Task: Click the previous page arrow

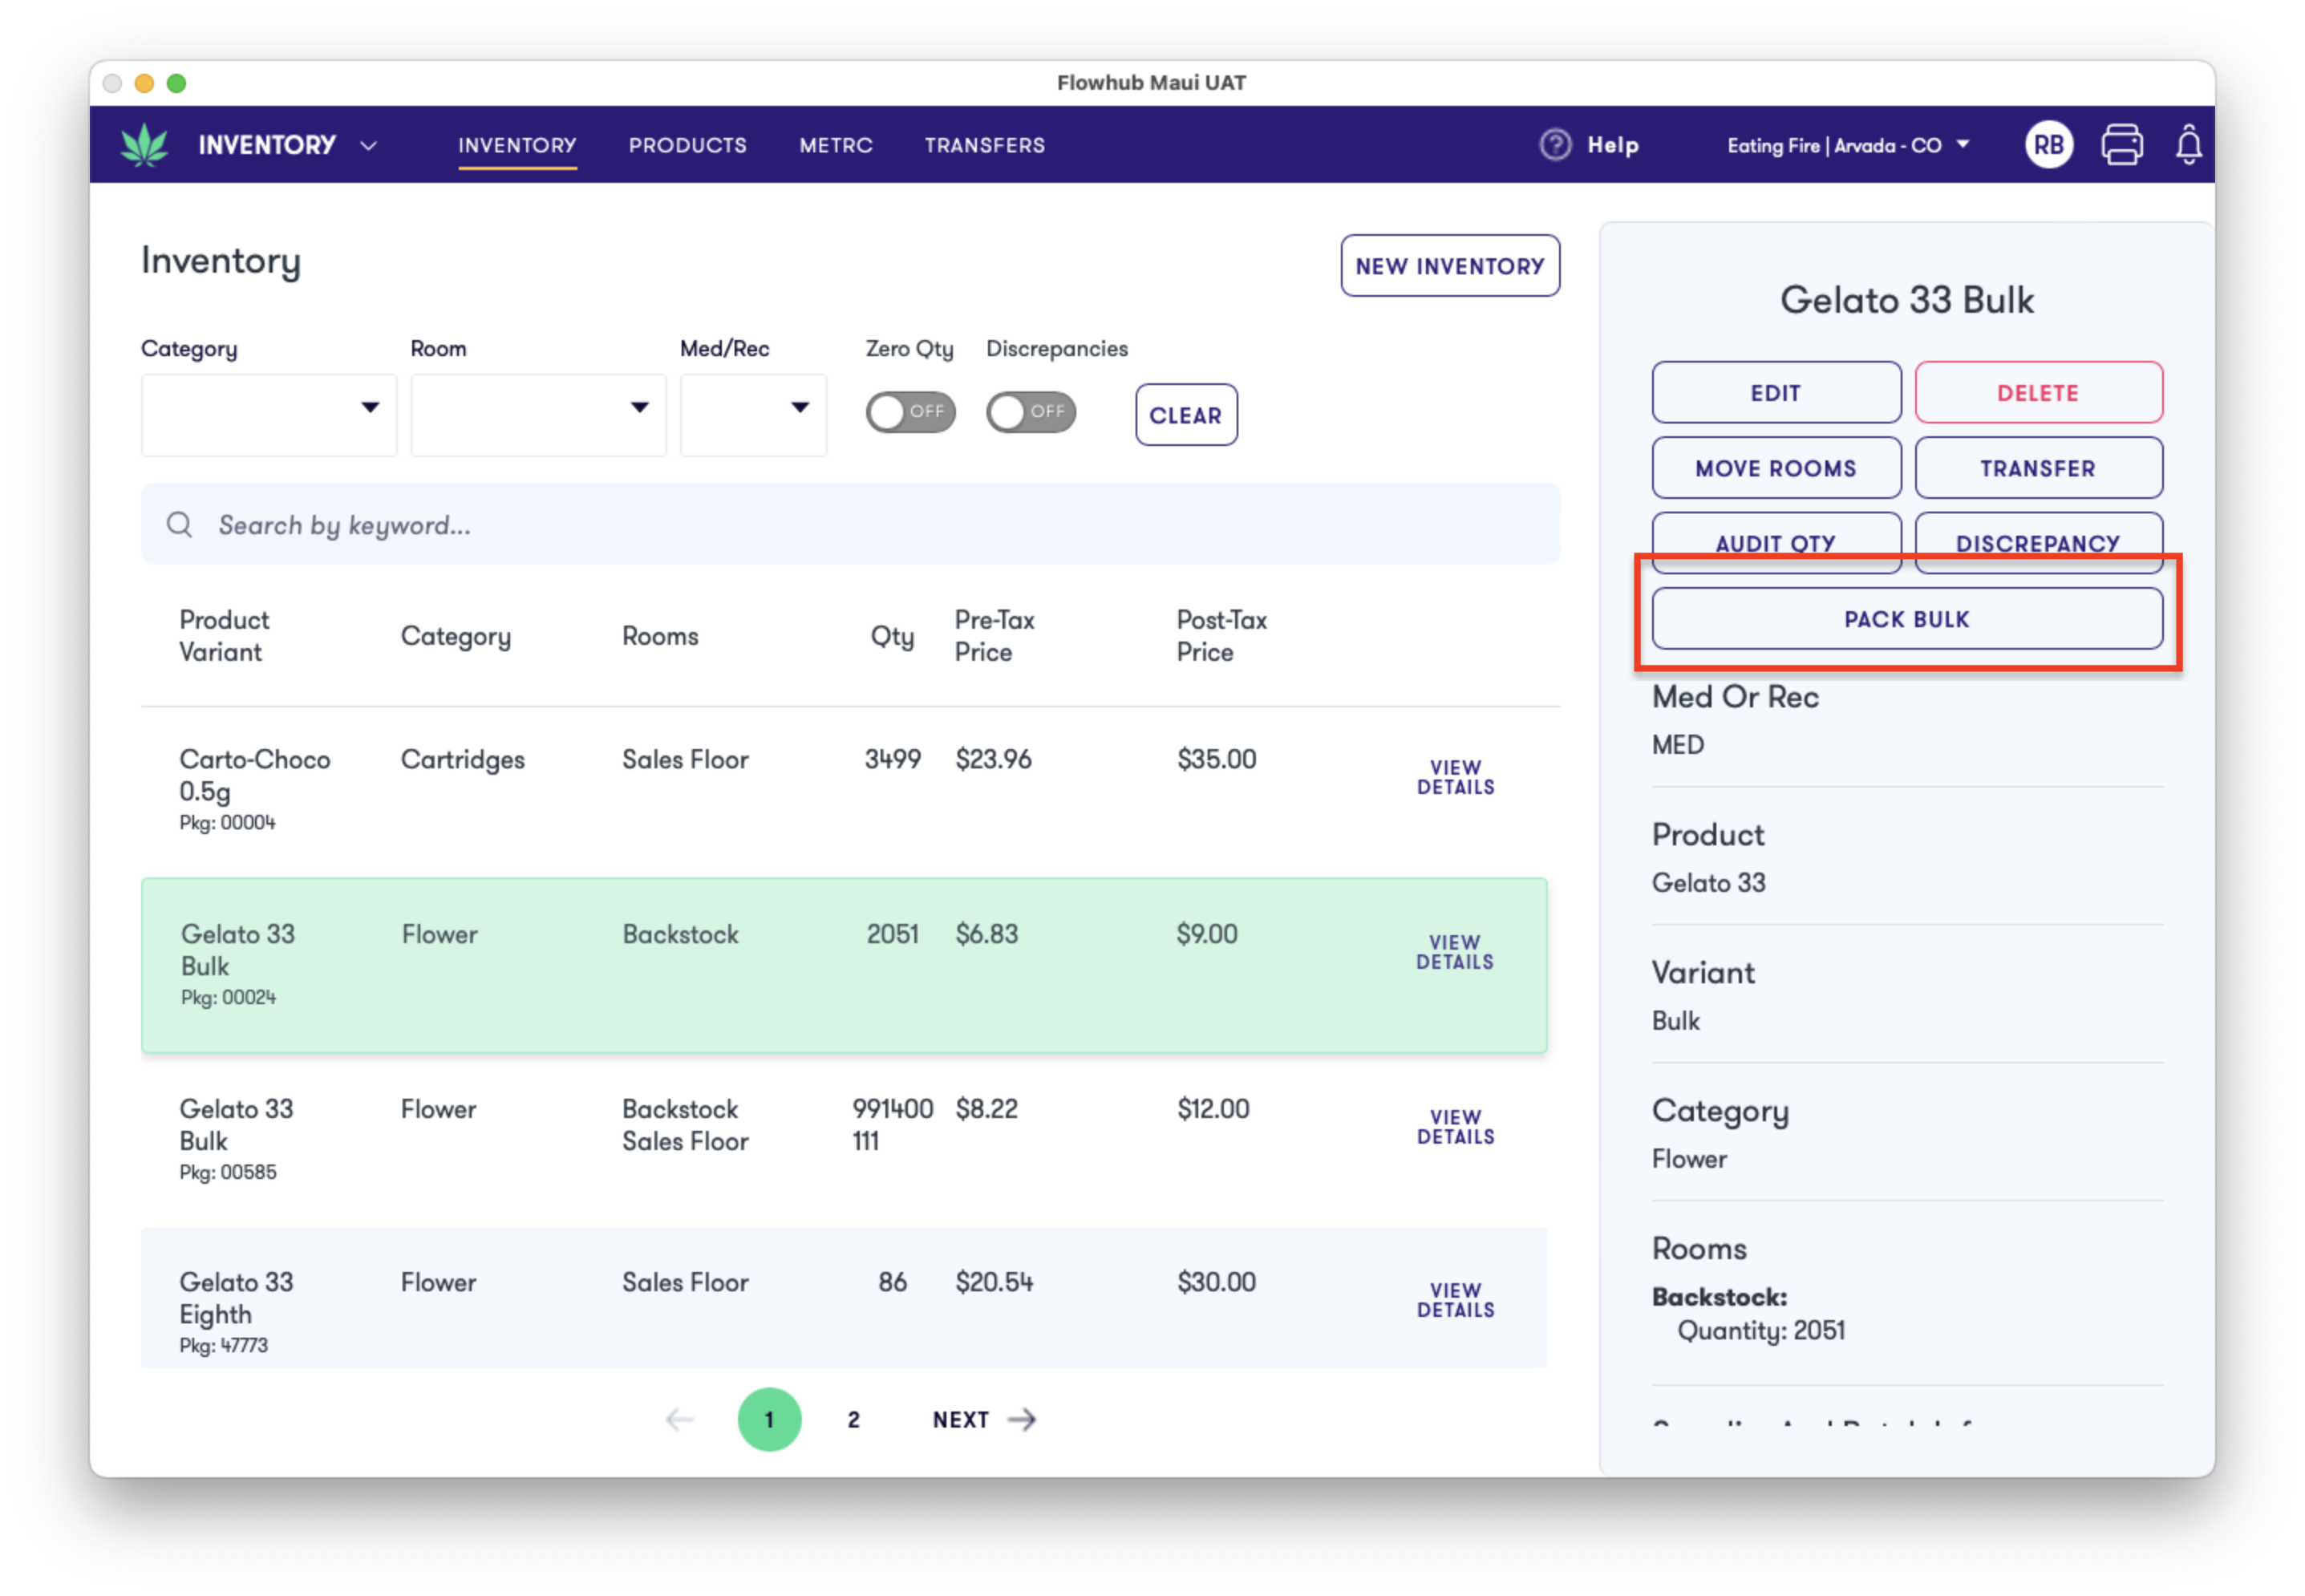Action: [680, 1419]
